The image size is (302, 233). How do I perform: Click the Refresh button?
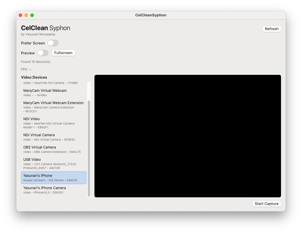(271, 29)
